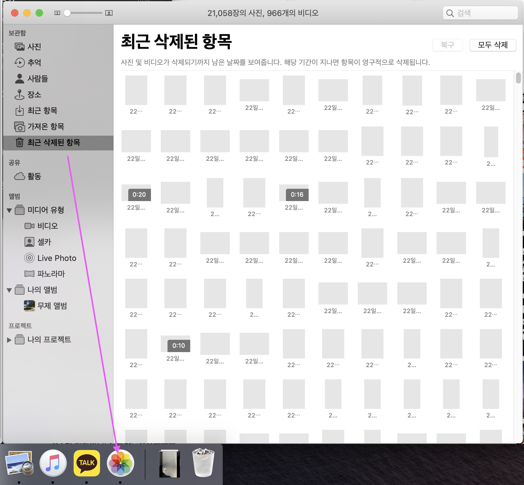
Task: Click the iCloud Activity (활동) cloud icon
Action: tap(20, 176)
